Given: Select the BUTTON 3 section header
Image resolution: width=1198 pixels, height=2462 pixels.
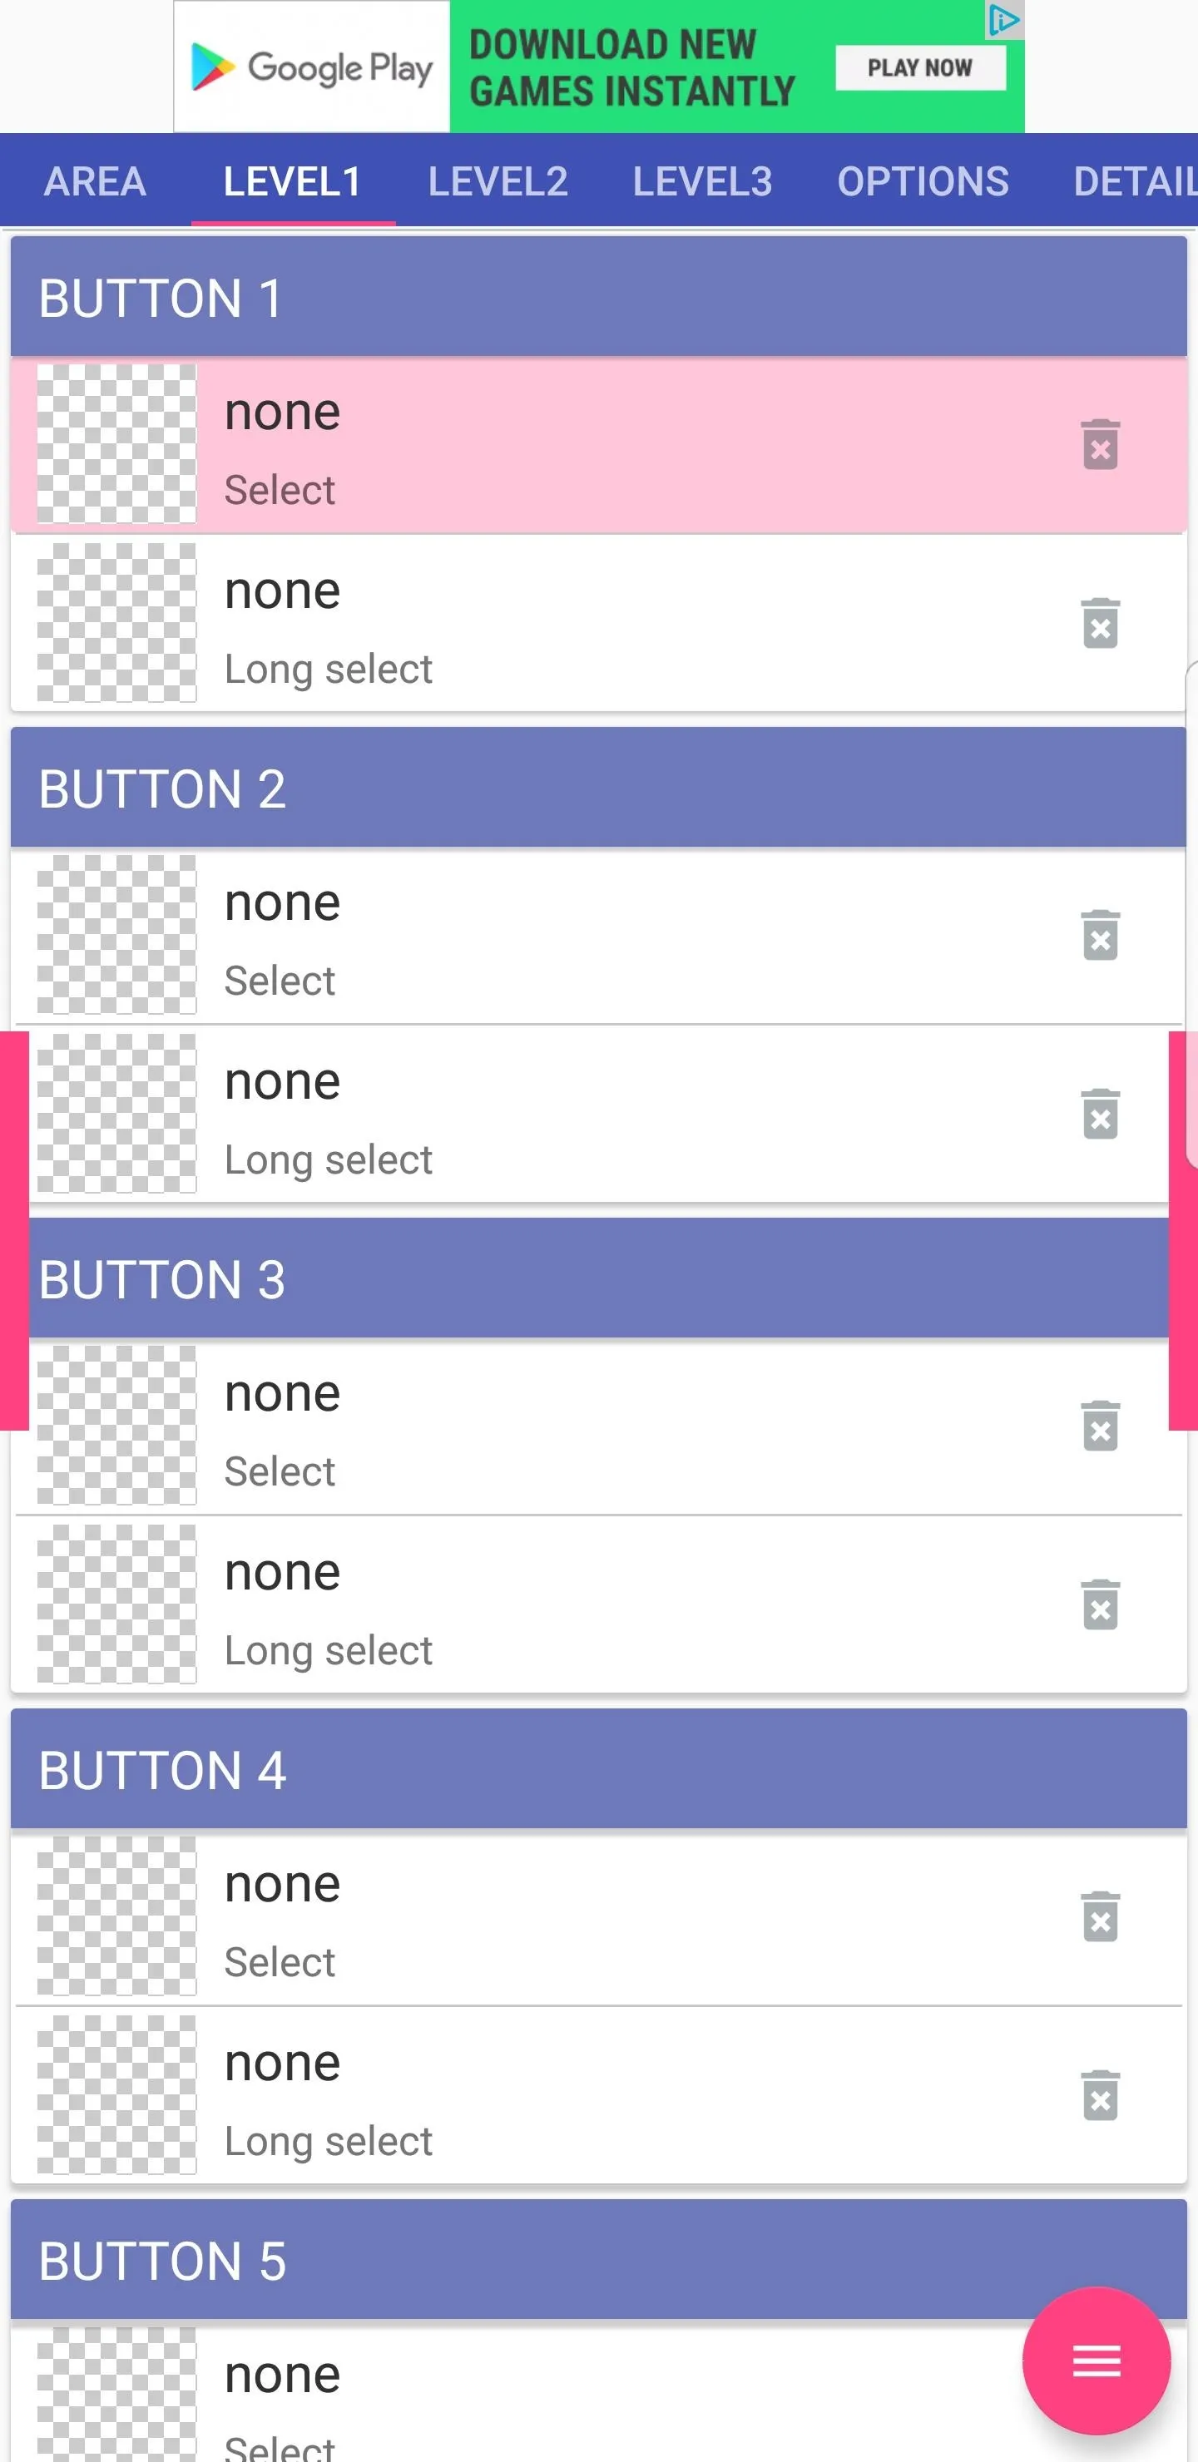Looking at the screenshot, I should click(x=598, y=1278).
